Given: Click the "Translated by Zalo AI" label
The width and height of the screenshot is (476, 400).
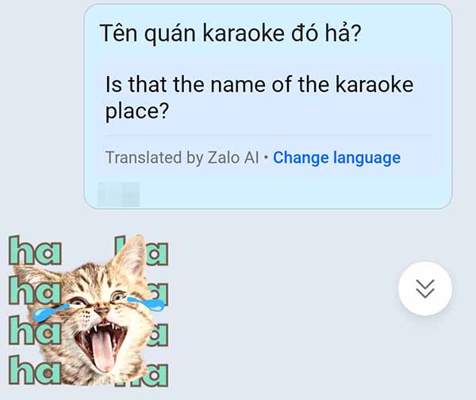Looking at the screenshot, I should (182, 158).
